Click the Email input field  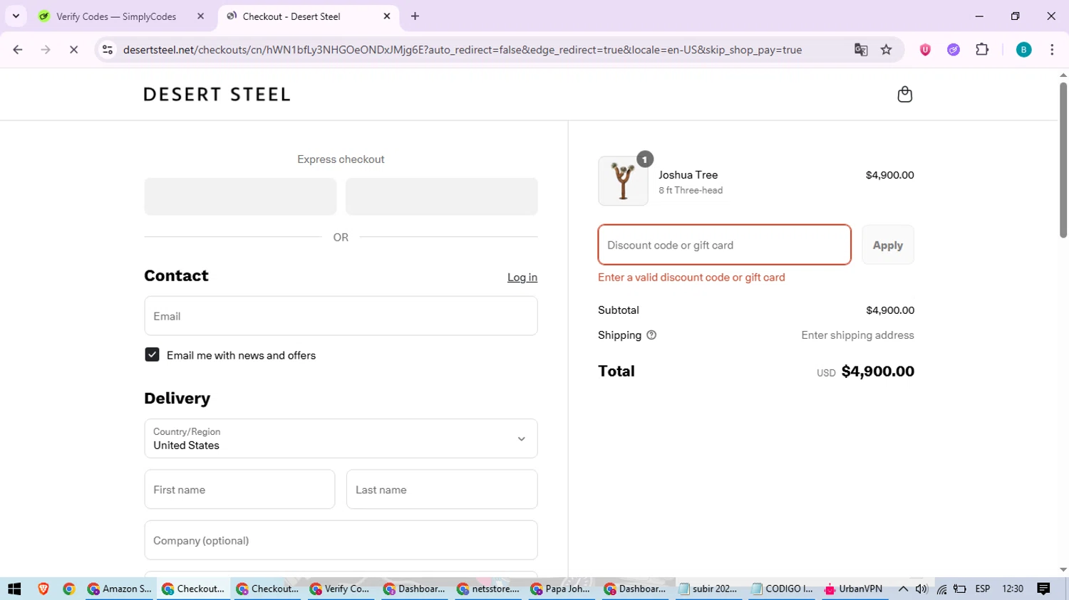(x=341, y=316)
